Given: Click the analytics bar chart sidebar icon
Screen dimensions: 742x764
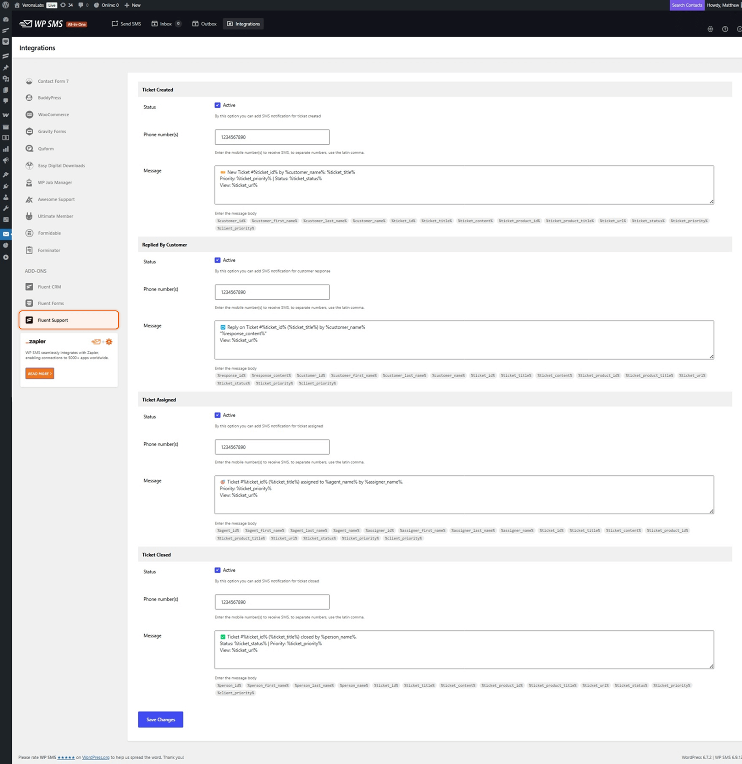Looking at the screenshot, I should pos(6,149).
